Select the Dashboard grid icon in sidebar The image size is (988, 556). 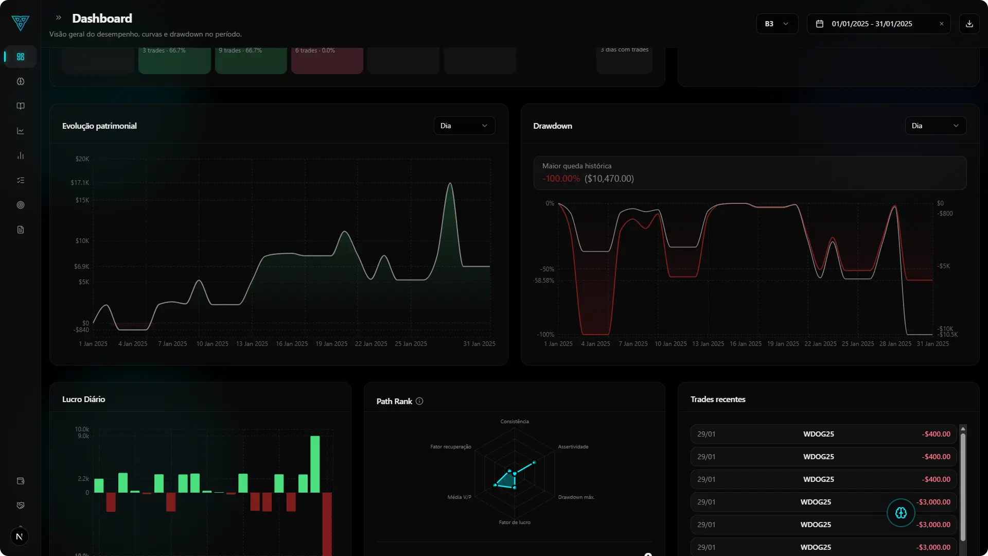pyautogui.click(x=20, y=57)
